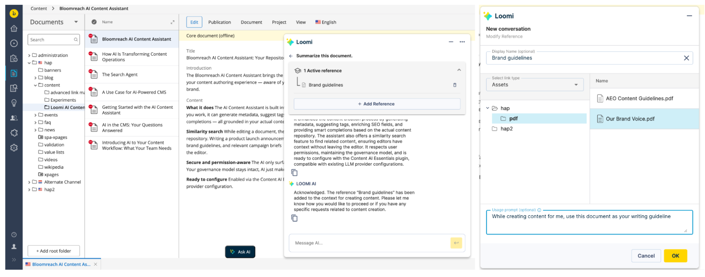Clear the Display Name field with X icon

(686, 58)
